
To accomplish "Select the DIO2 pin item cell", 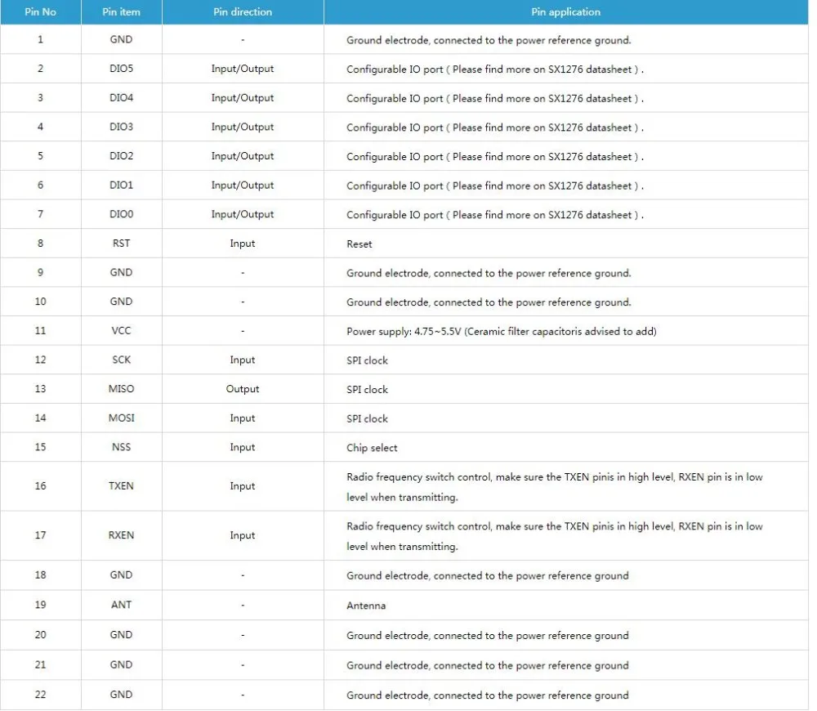I will click(122, 156).
